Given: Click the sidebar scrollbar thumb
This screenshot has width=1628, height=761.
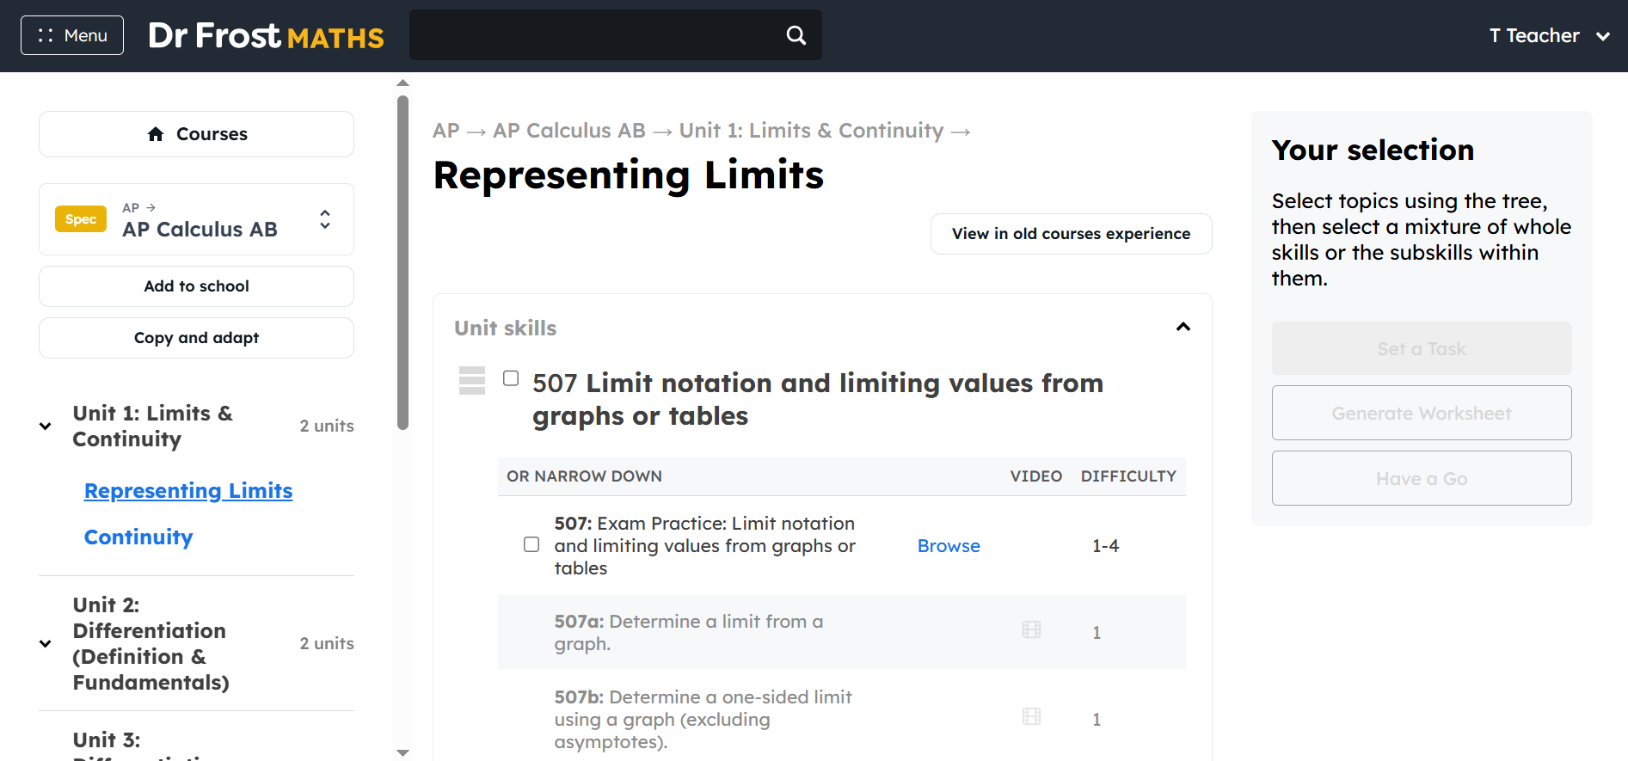Looking at the screenshot, I should [x=402, y=262].
